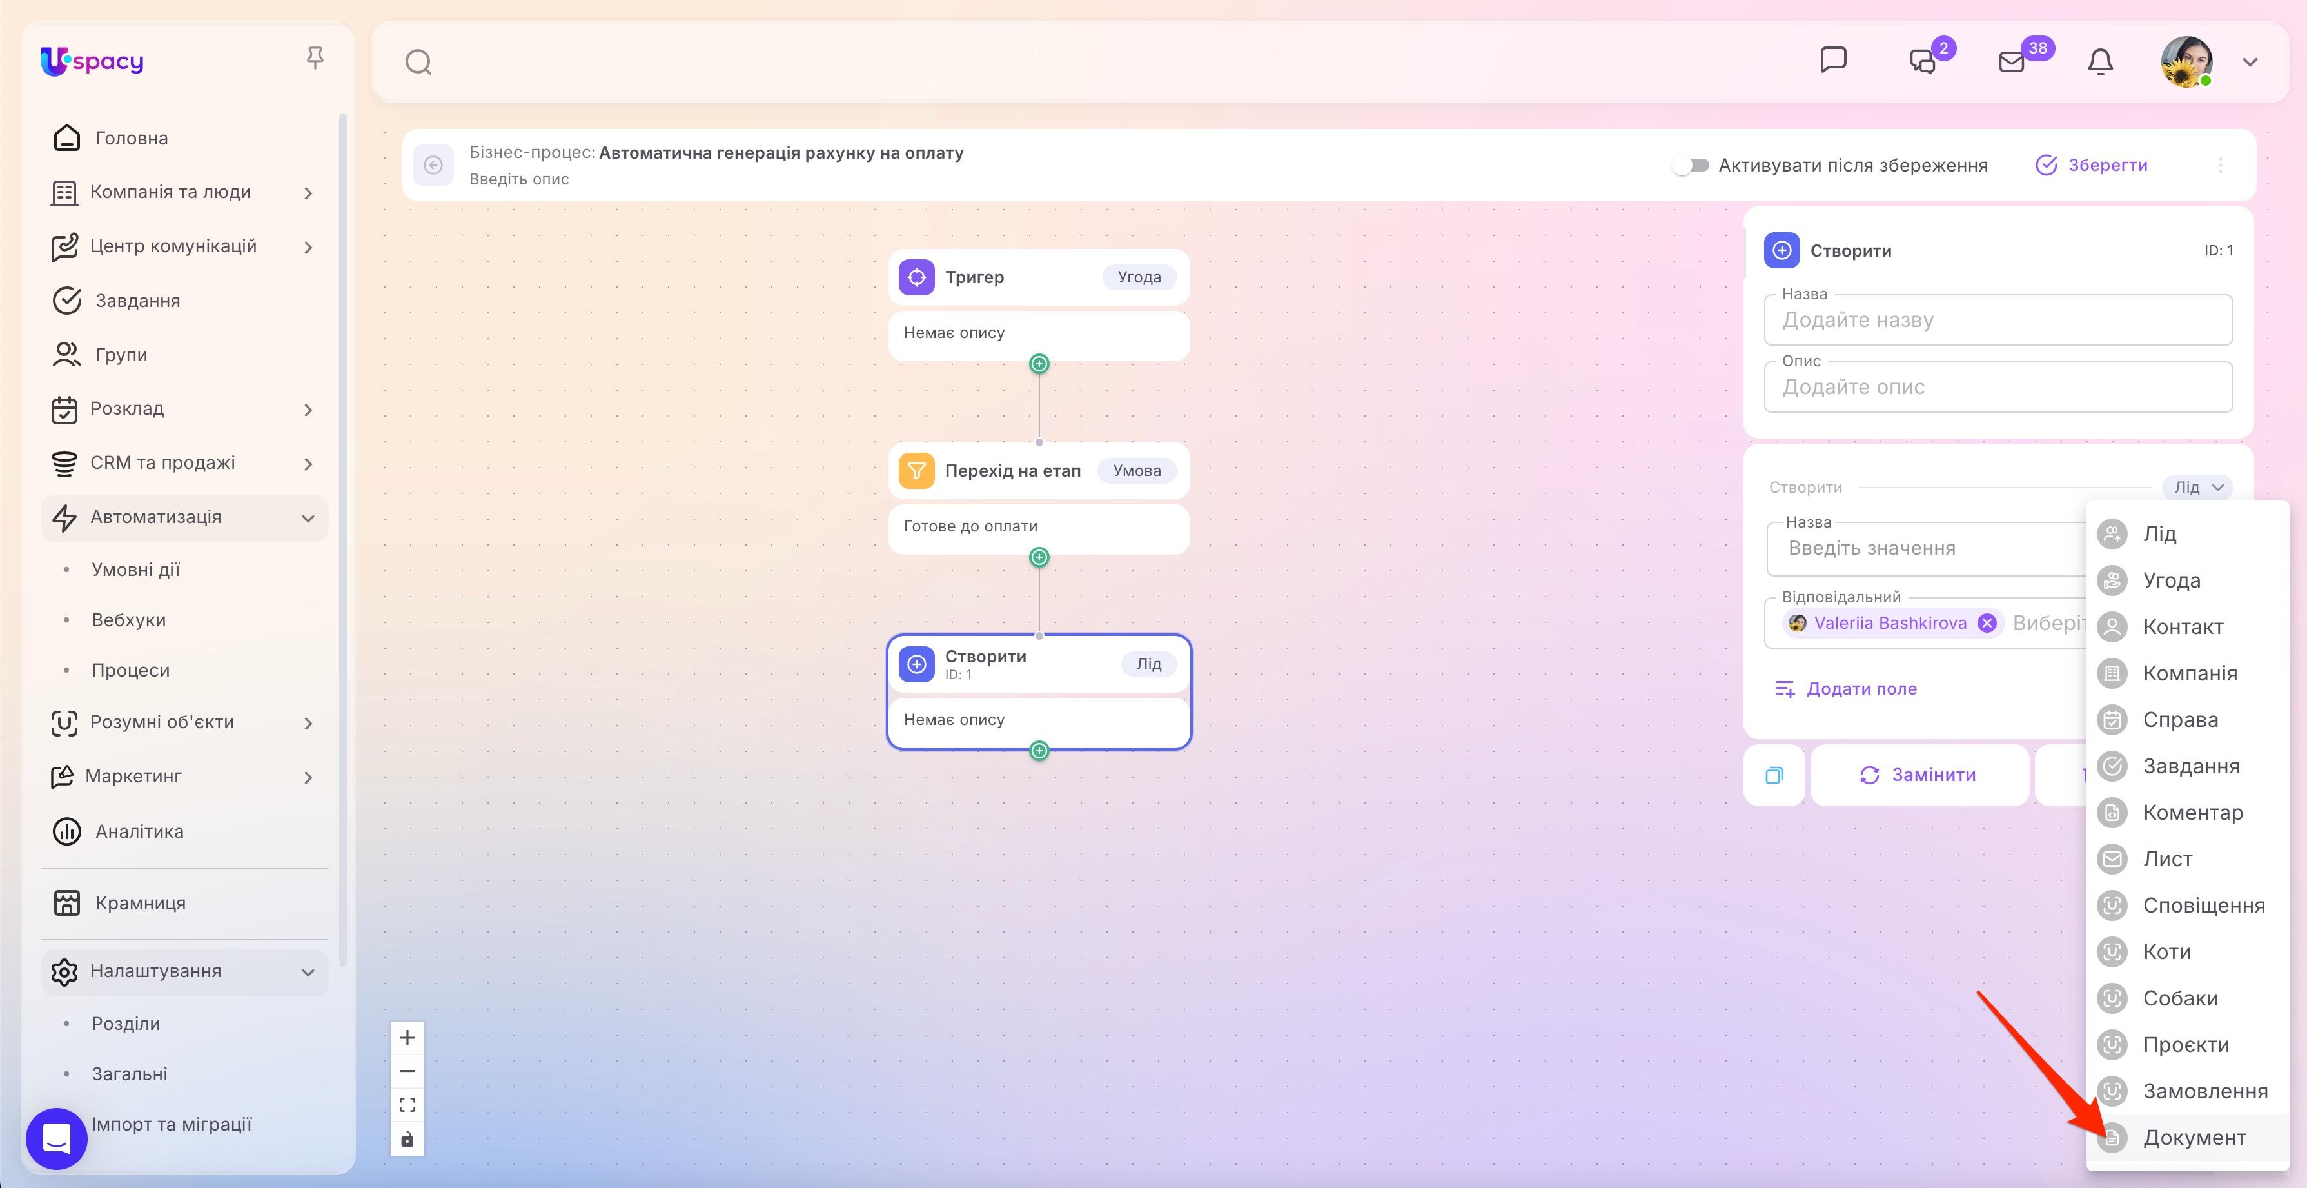Viewport: 2307px width, 1188px height.
Task: Click the pin sidebar icon
Action: coord(315,59)
